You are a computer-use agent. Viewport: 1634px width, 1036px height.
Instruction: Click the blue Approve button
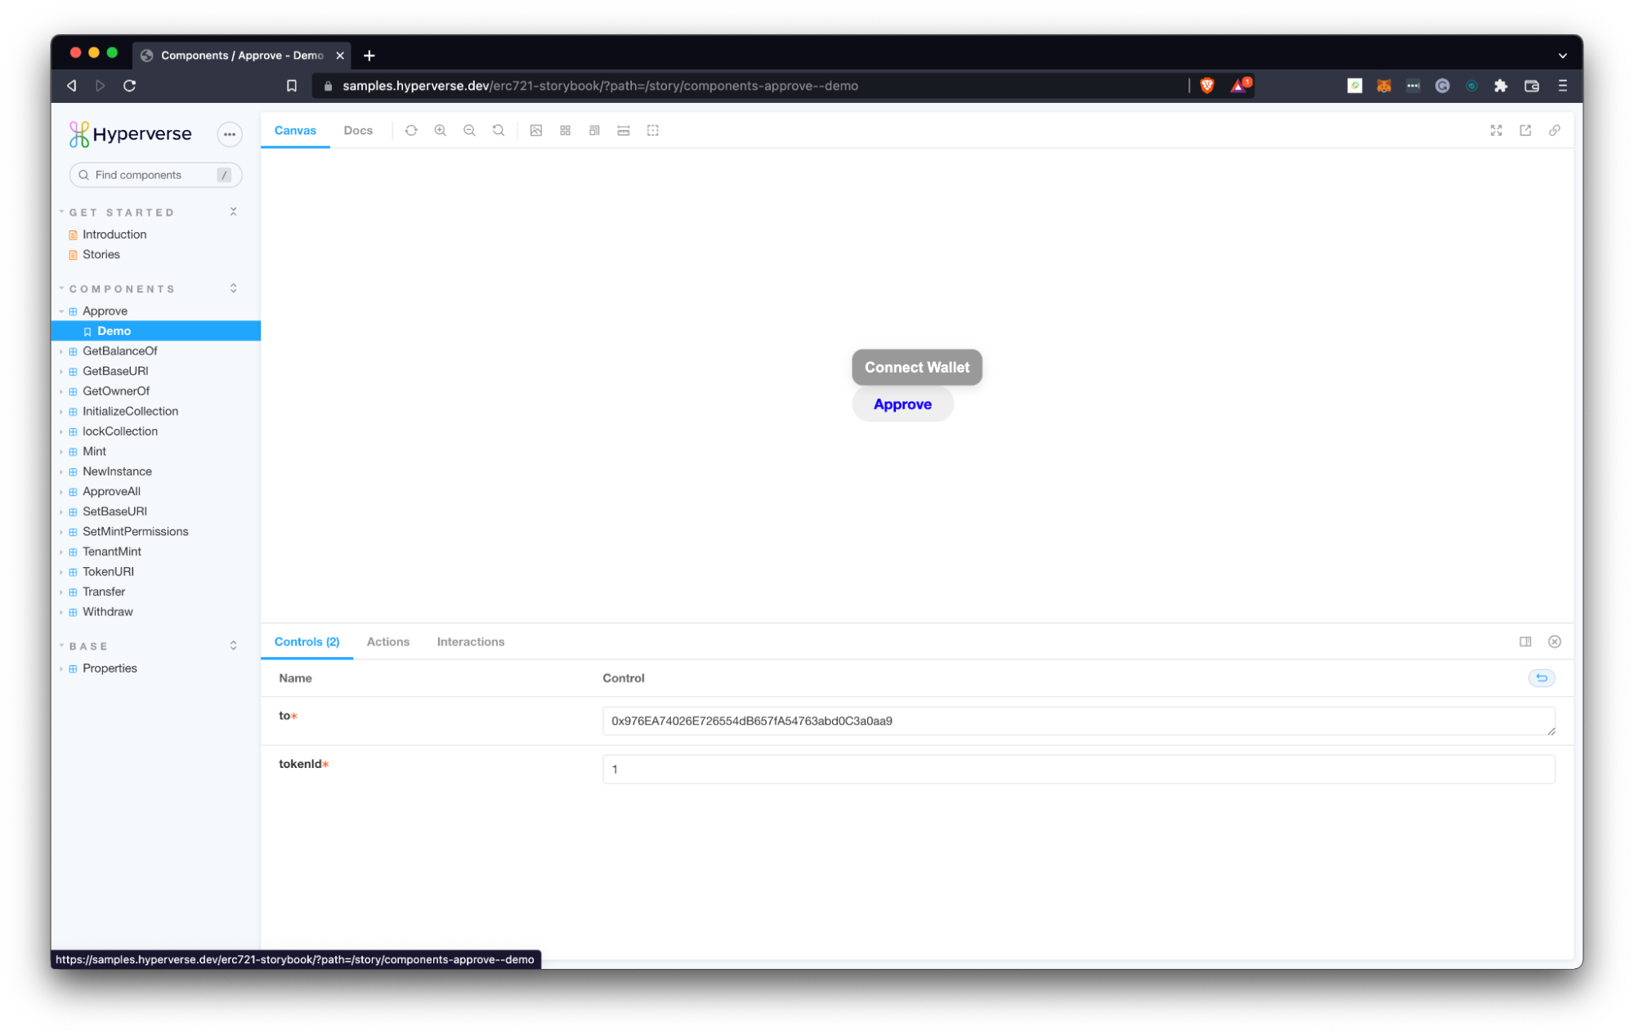902,404
